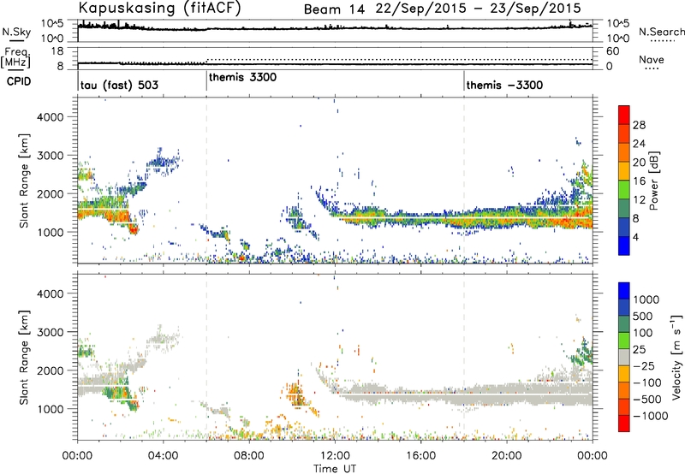Click the 'Power [dB]' color bar title

(x=653, y=181)
